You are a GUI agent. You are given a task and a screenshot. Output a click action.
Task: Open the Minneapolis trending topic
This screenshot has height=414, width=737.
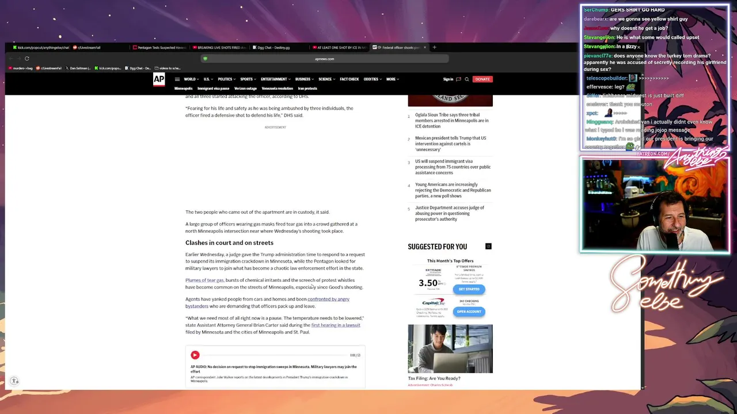[x=183, y=89]
